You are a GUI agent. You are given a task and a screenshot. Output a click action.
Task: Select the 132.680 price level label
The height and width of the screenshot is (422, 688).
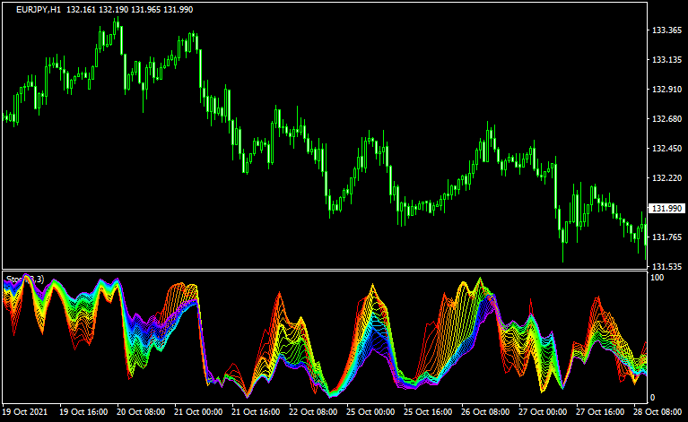point(666,119)
